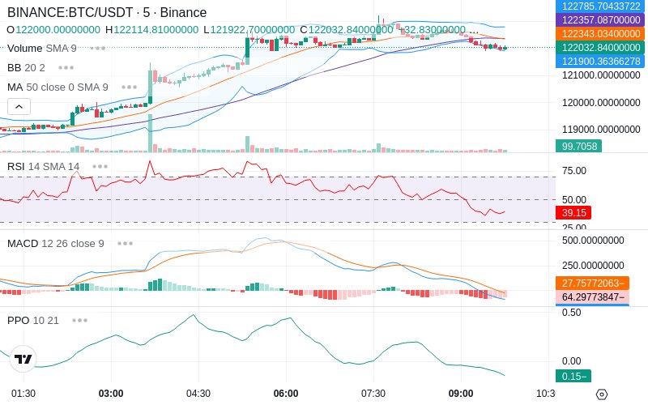Click the PPO 0.00 axis level
The height and width of the screenshot is (405, 648).
coord(572,361)
